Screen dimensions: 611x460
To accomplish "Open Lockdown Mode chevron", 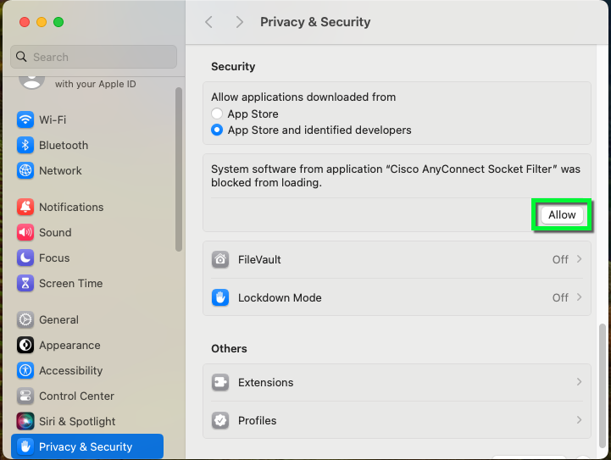I will coord(579,297).
